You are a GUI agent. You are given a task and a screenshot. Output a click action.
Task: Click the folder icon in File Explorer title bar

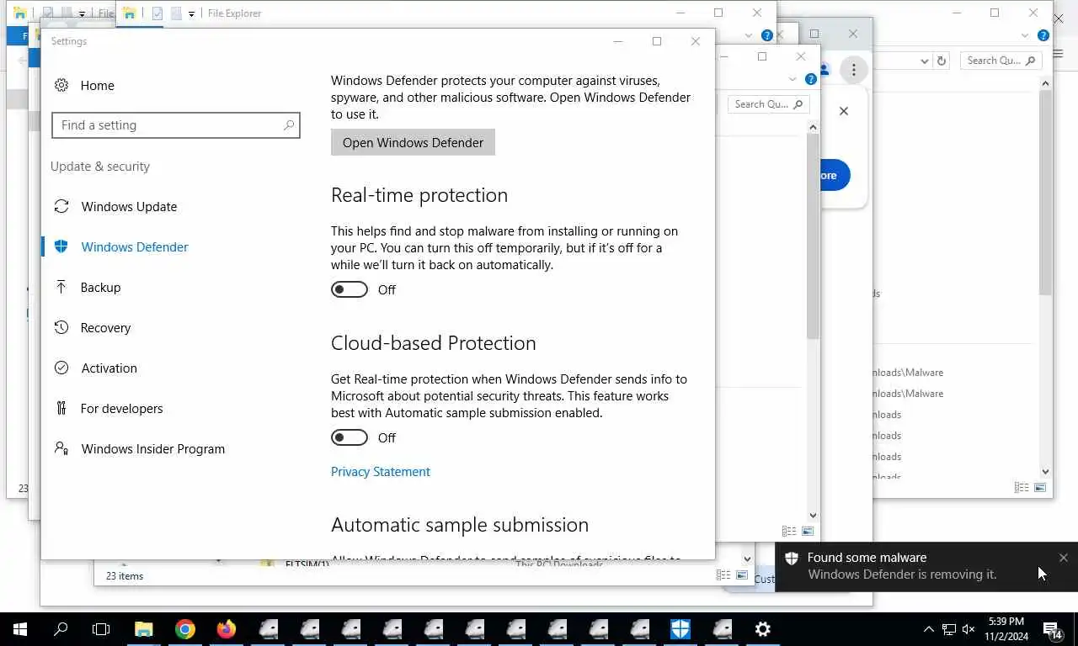[x=129, y=13]
